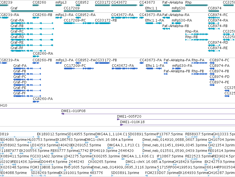This screenshot has width=235, height=177.
Task: Open the DME1-010K18 BAC label
Action: pyautogui.click(x=132, y=122)
